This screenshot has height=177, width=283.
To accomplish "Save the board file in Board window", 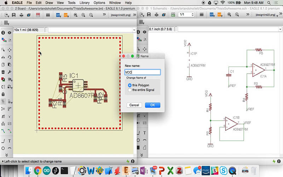I will [x=14, y=15].
